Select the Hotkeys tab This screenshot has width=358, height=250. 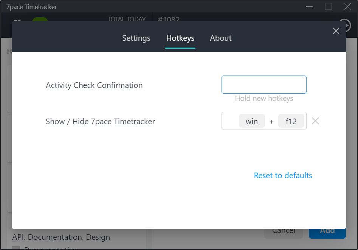point(180,38)
